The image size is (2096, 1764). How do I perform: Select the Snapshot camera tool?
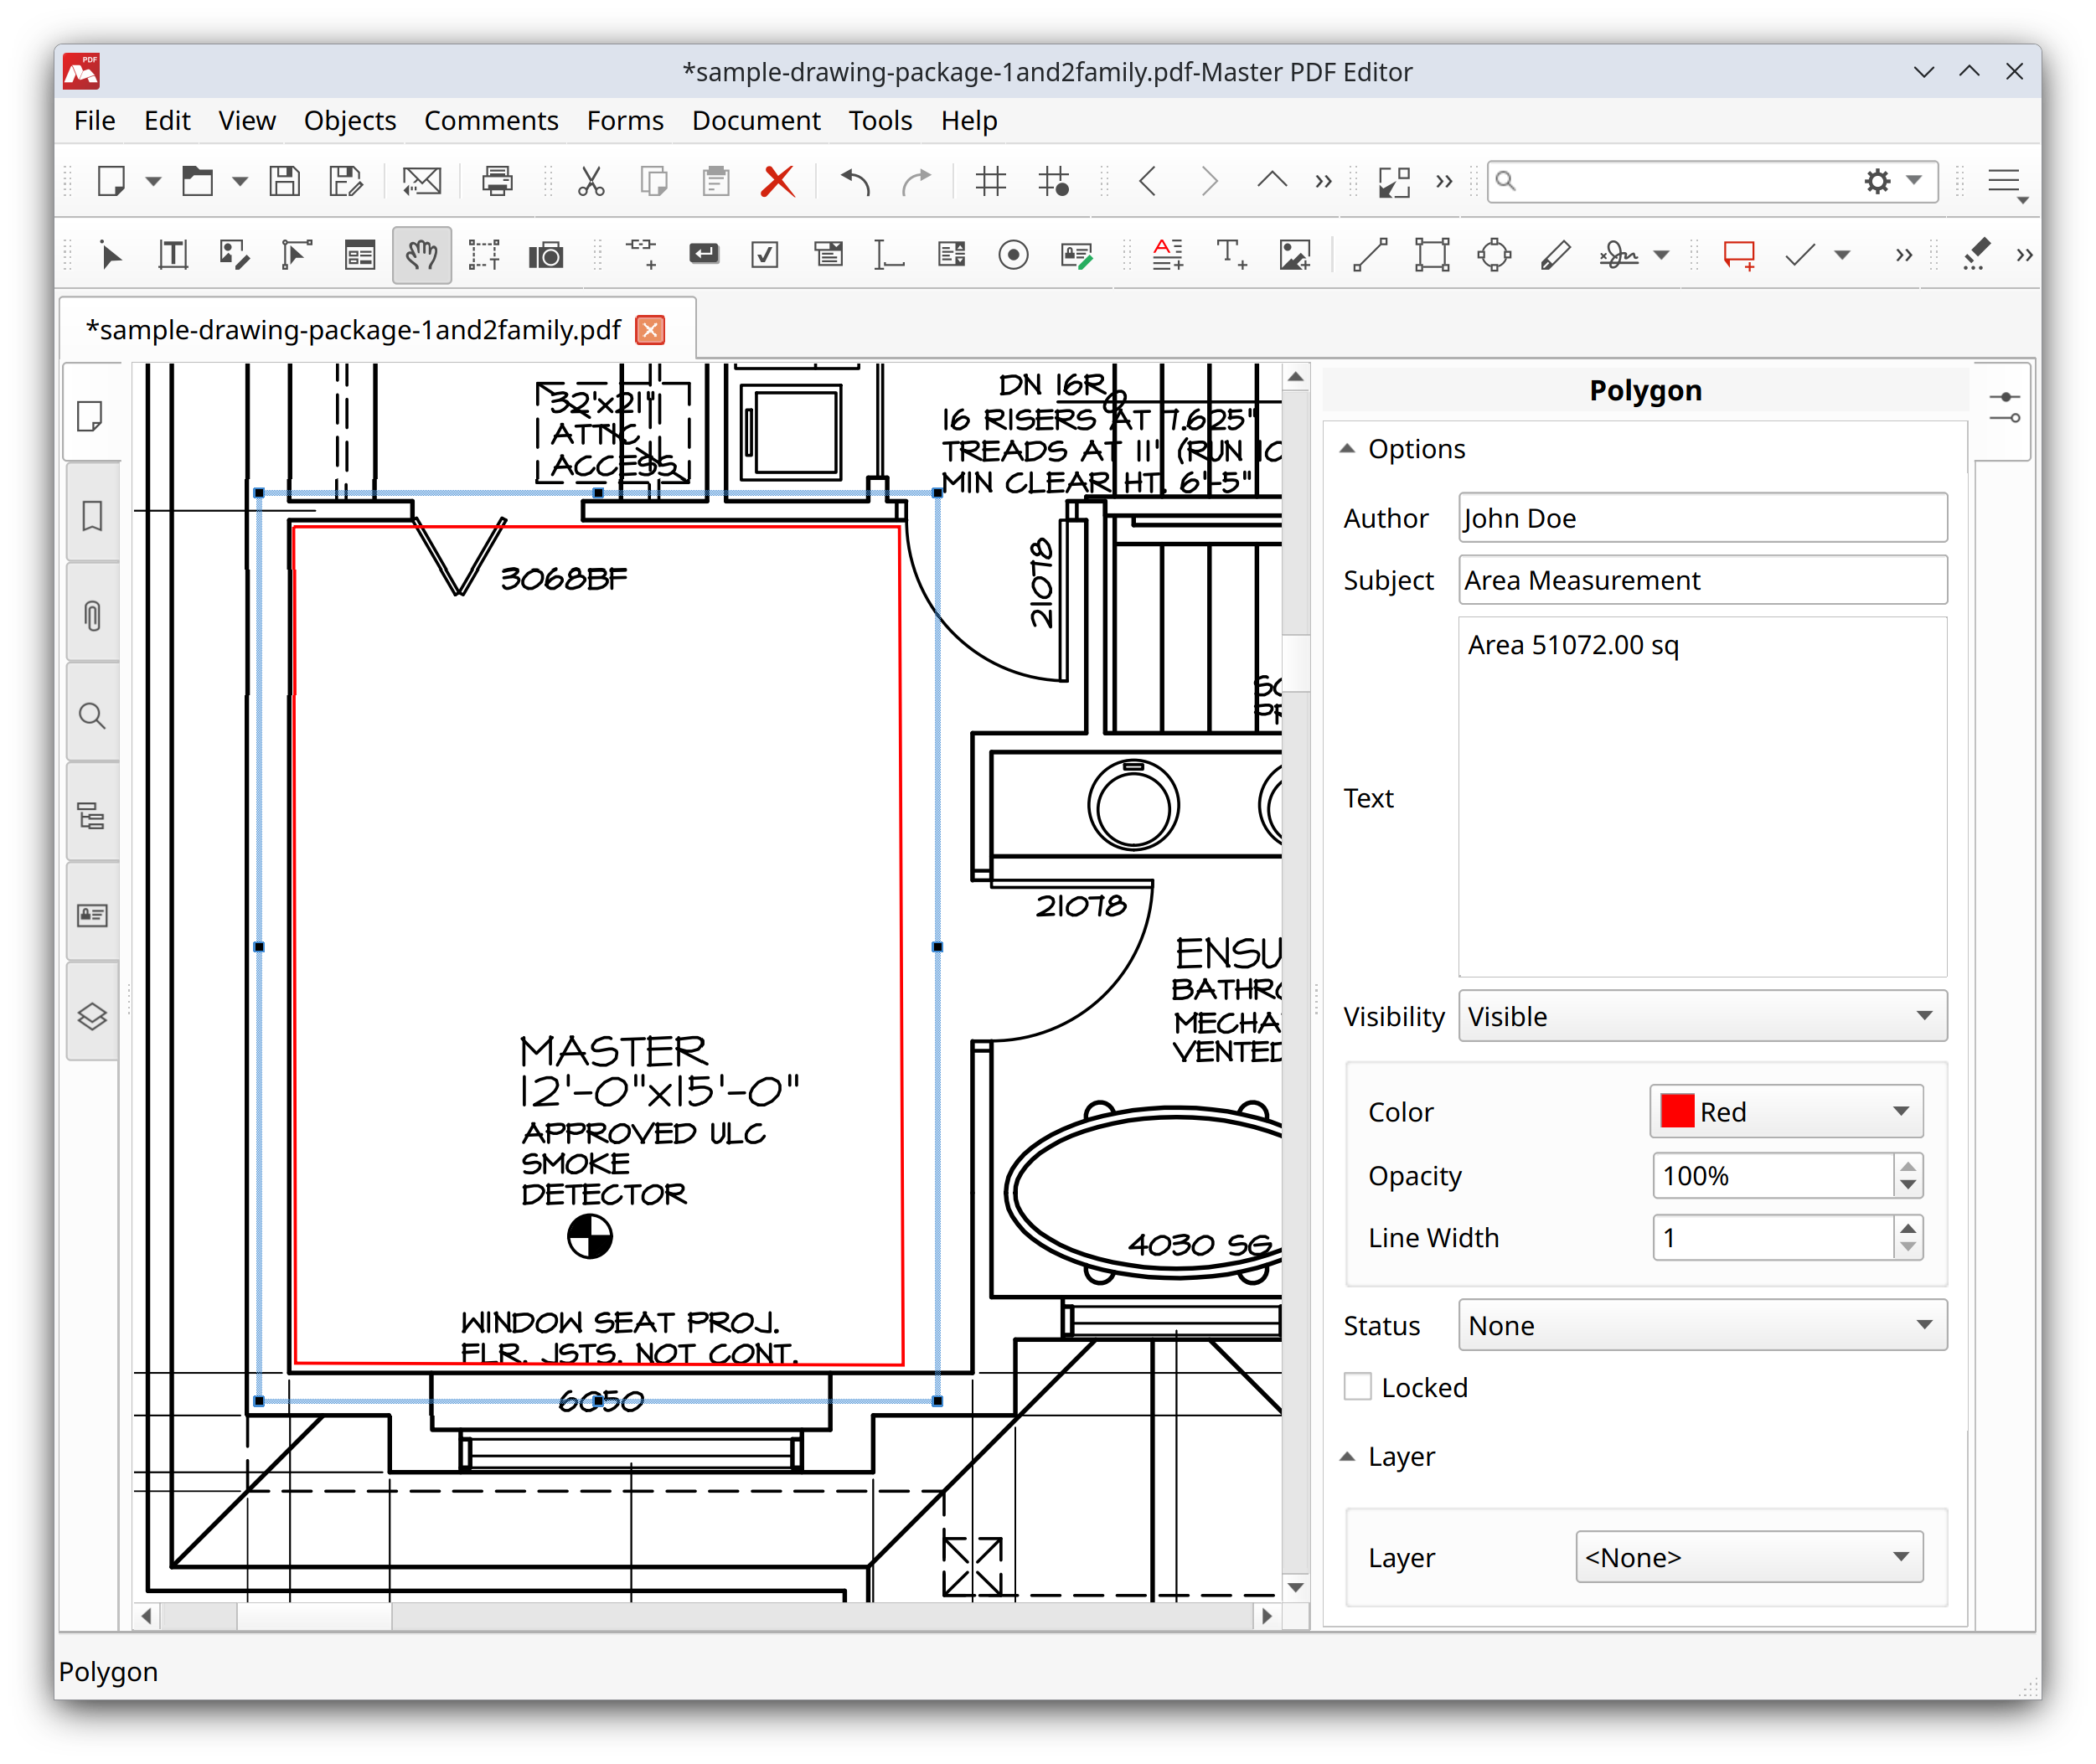click(546, 254)
